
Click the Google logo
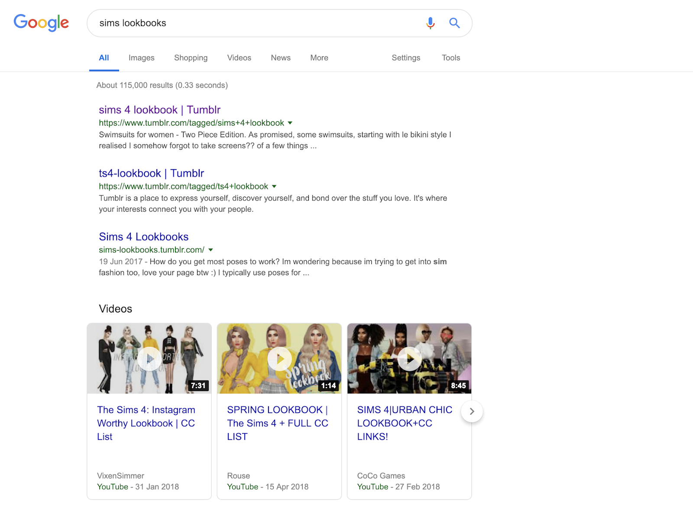[41, 23]
